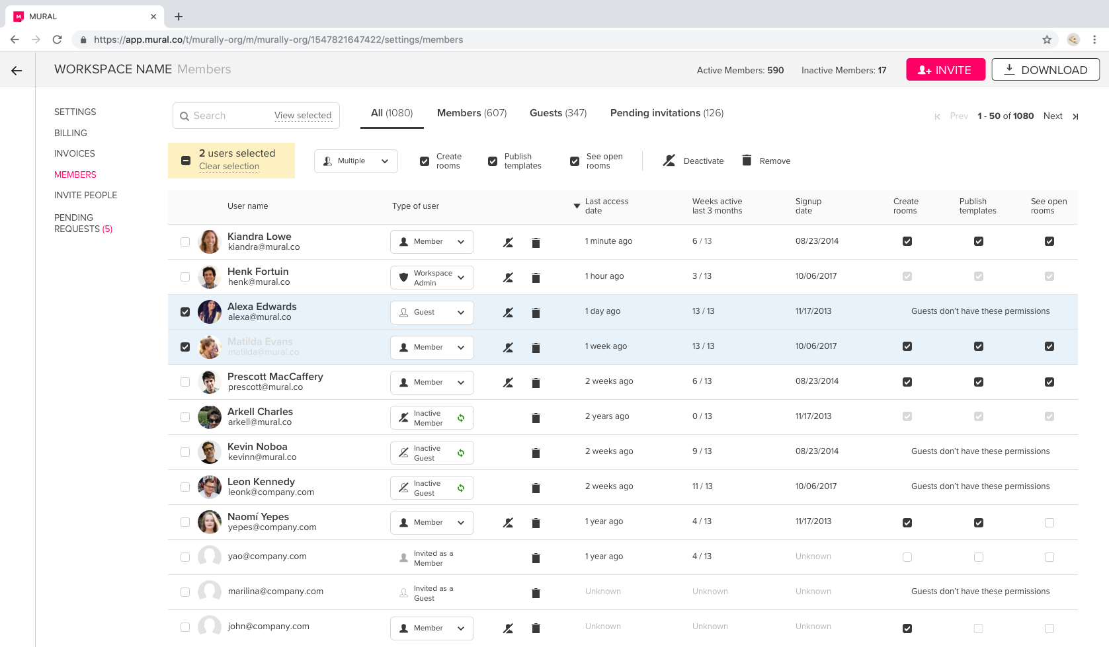Toggle bulk Create rooms checkbox in toolbar
Image resolution: width=1109 pixels, height=647 pixels.
point(425,161)
